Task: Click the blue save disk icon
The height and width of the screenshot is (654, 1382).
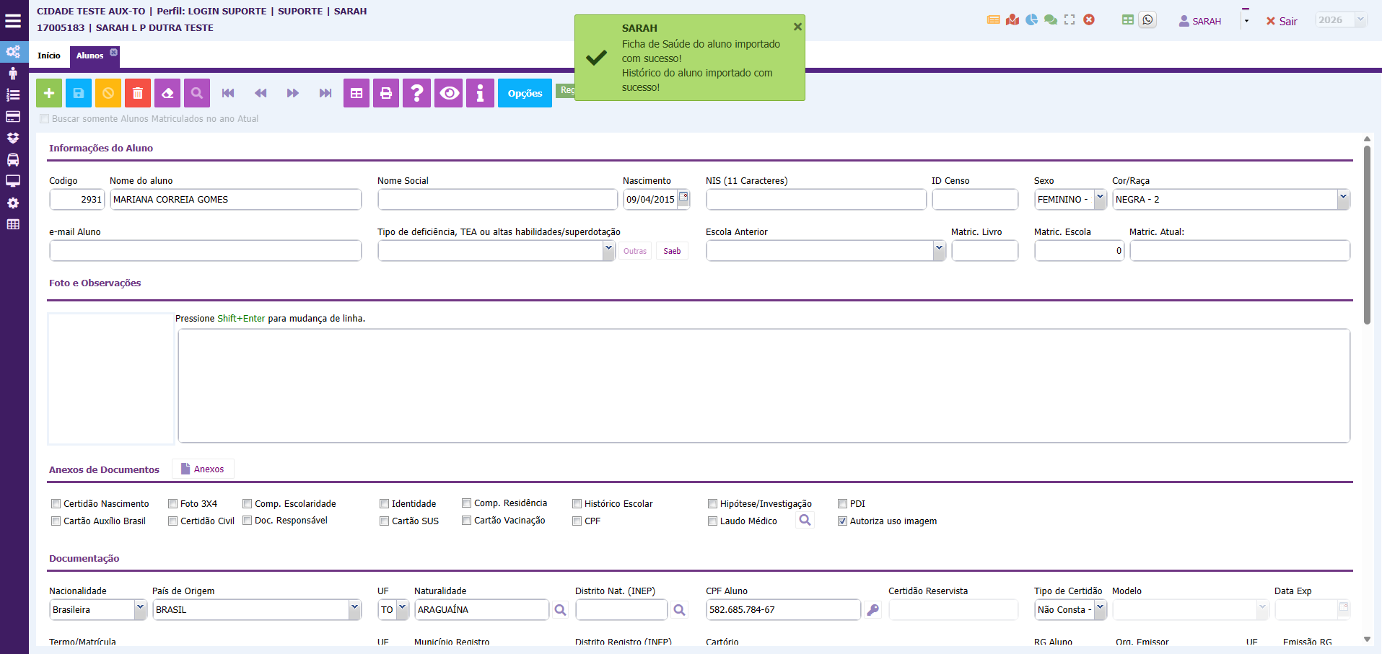Action: click(79, 93)
